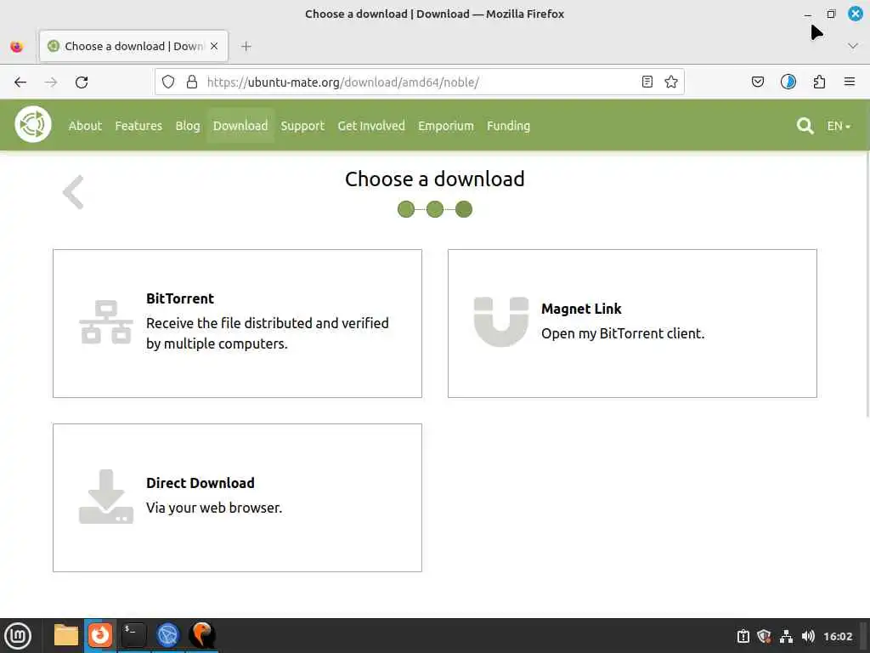870x653 pixels.
Task: Open the list all tabs chevron
Action: (853, 46)
